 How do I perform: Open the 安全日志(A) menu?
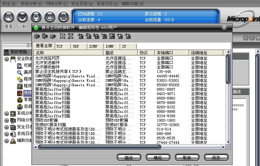click(82, 4)
